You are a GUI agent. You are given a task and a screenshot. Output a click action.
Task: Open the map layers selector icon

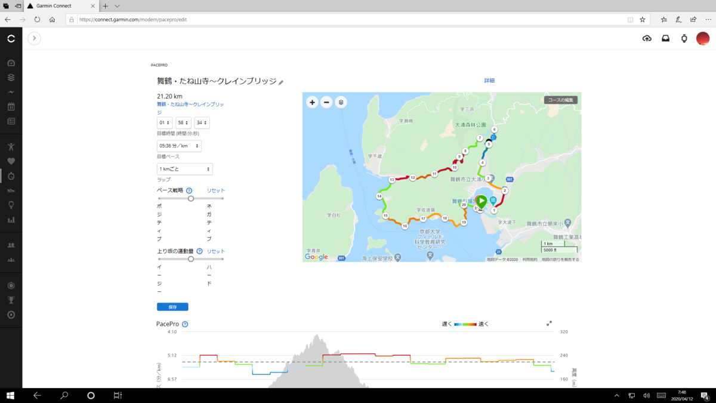pyautogui.click(x=341, y=102)
